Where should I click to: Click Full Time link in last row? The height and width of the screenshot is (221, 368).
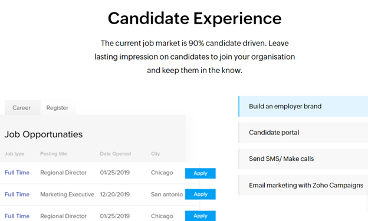coord(17,216)
